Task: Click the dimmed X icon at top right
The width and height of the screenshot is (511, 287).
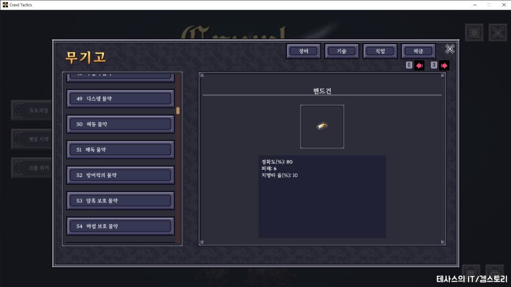Action: pyautogui.click(x=497, y=33)
